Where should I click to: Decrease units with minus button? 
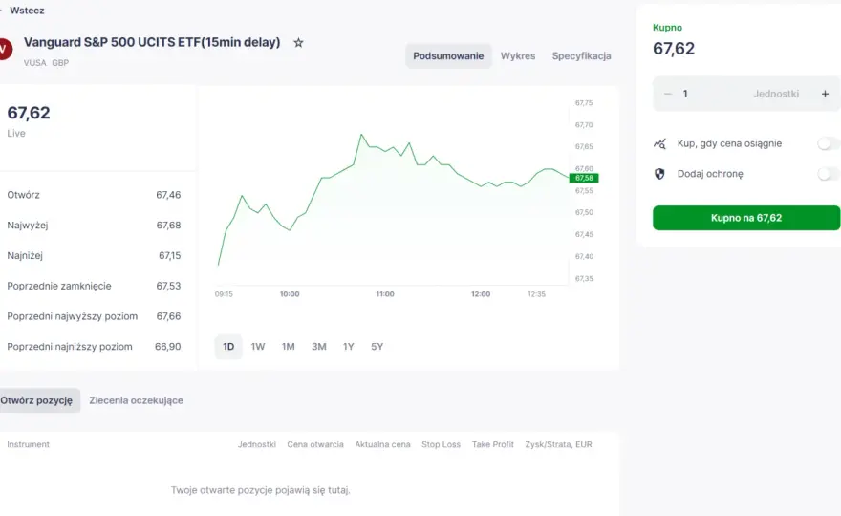[x=667, y=94]
